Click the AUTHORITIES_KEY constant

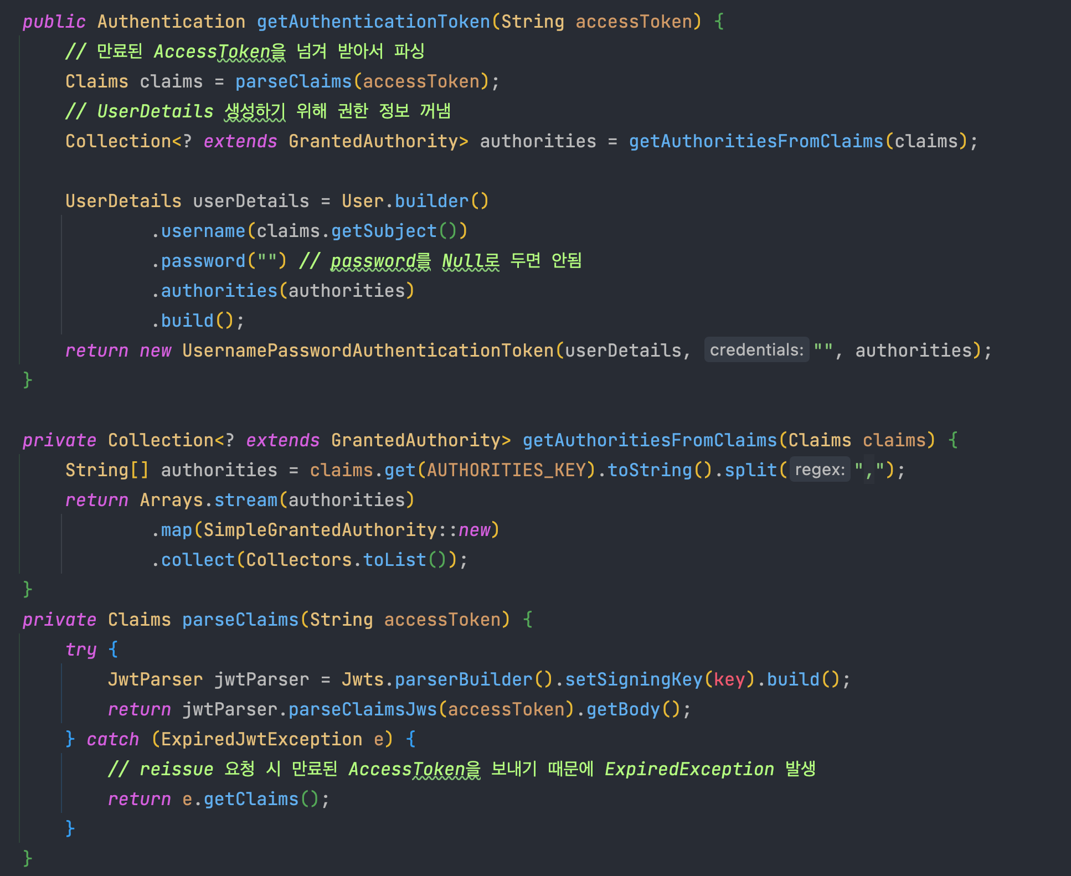pos(506,470)
